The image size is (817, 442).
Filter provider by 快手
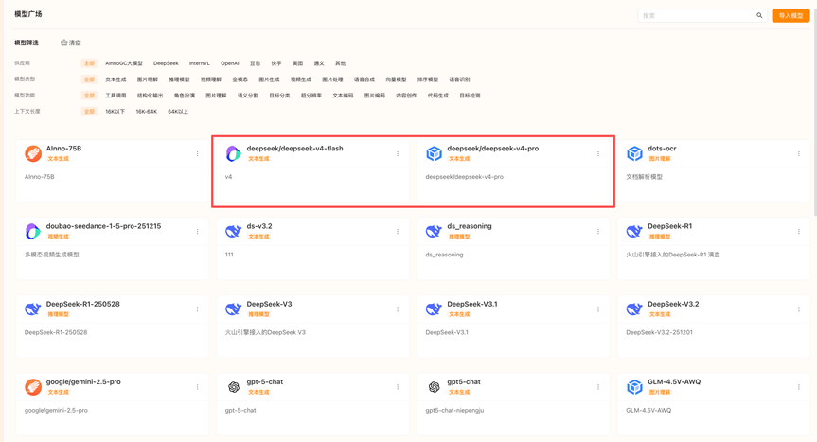[x=276, y=63]
